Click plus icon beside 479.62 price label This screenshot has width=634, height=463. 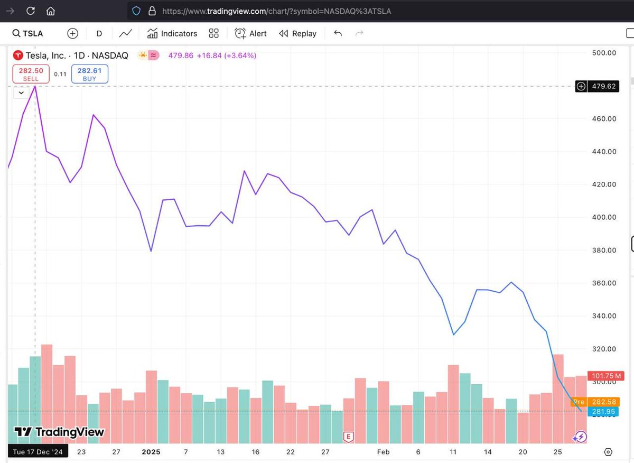click(x=581, y=86)
